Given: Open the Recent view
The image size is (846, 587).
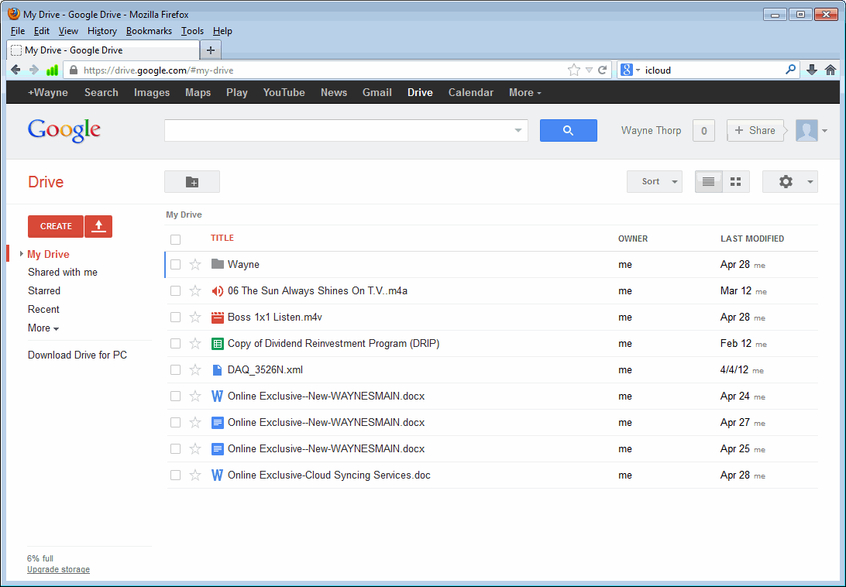Looking at the screenshot, I should [43, 310].
